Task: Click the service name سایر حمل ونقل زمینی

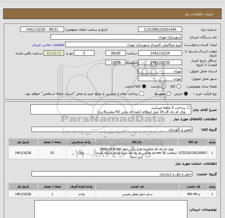Action: click(x=137, y=194)
